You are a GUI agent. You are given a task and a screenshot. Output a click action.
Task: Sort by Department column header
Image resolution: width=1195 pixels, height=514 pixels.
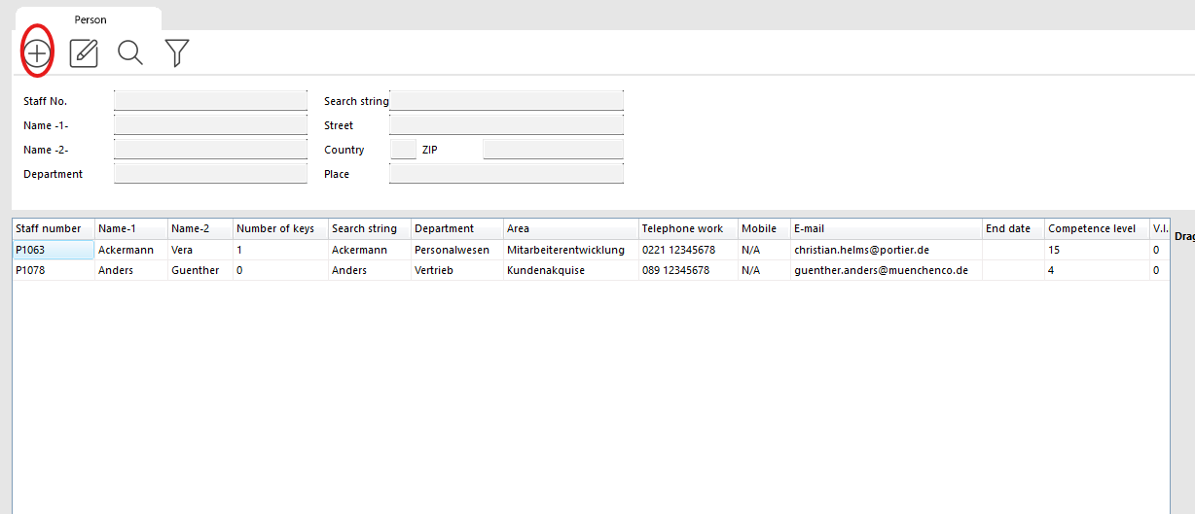pos(457,229)
